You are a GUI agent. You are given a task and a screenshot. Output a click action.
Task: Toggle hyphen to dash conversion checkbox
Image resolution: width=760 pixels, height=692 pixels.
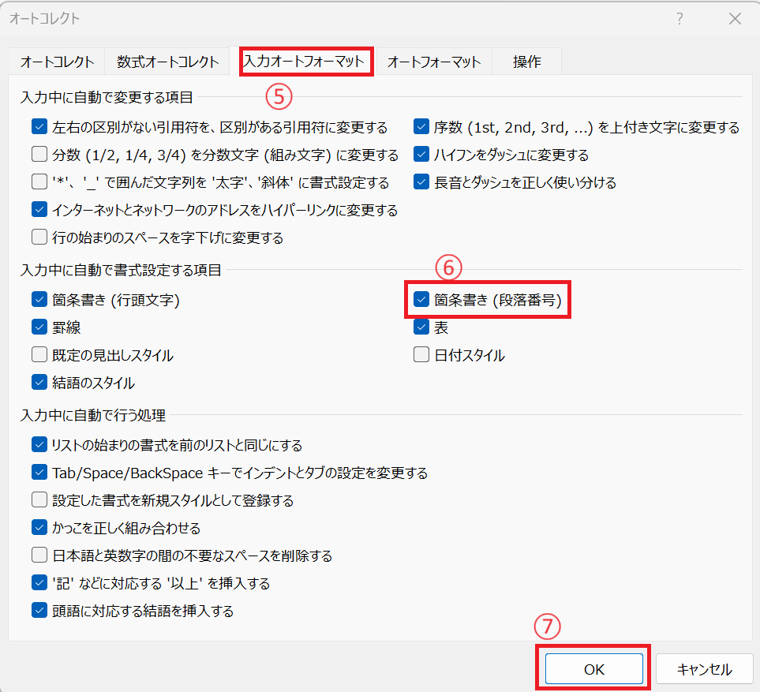click(422, 155)
